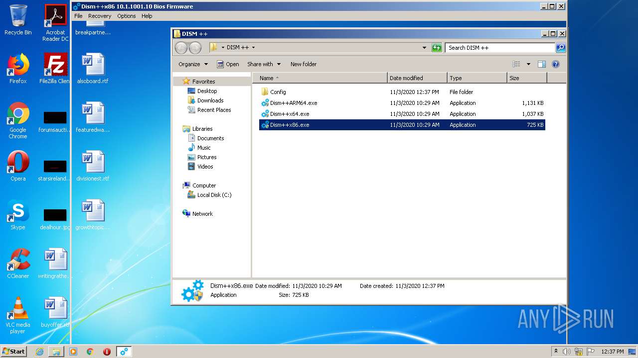Image resolution: width=638 pixels, height=358 pixels.
Task: Select Dism++x86.exe file row
Action: [402, 125]
